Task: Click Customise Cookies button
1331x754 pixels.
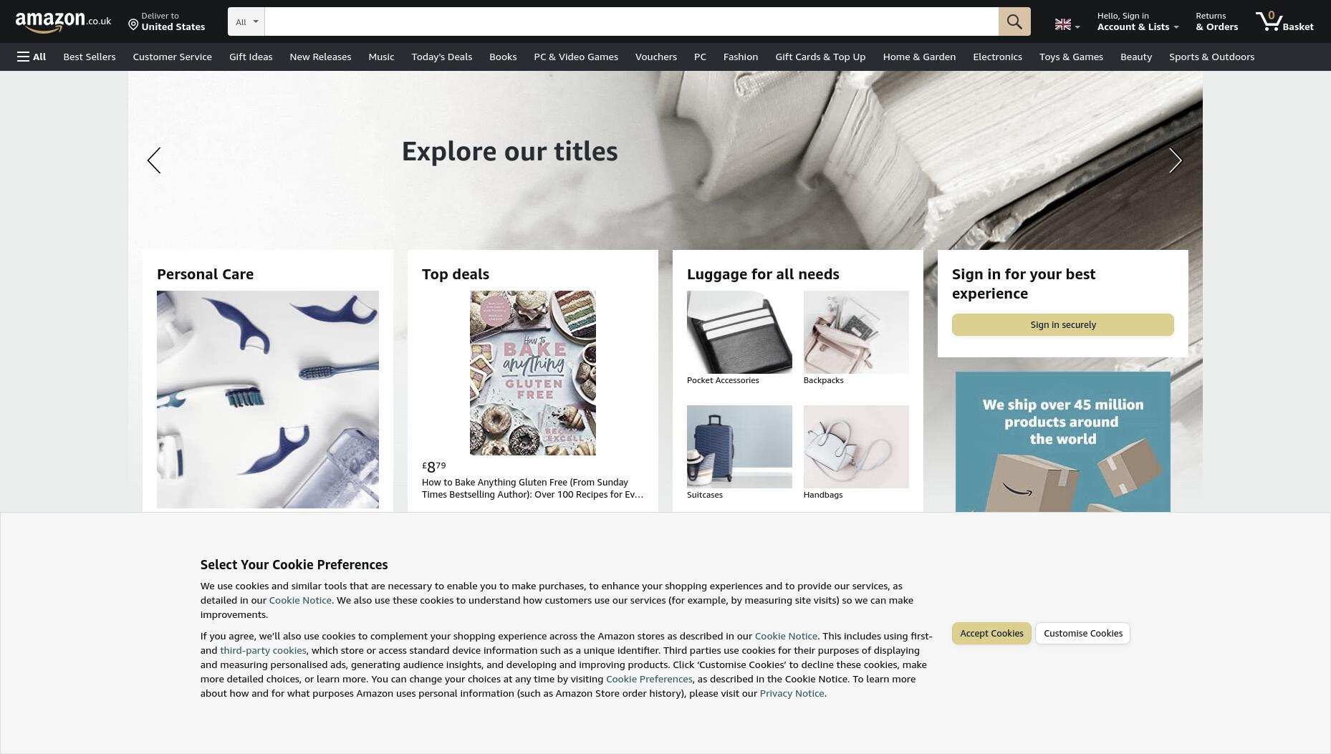Action: click(1082, 633)
